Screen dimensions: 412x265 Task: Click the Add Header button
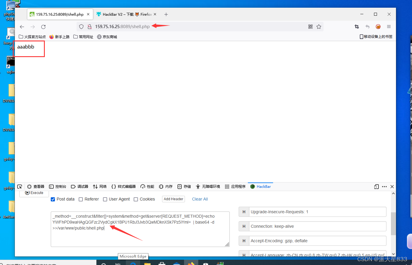click(x=173, y=199)
